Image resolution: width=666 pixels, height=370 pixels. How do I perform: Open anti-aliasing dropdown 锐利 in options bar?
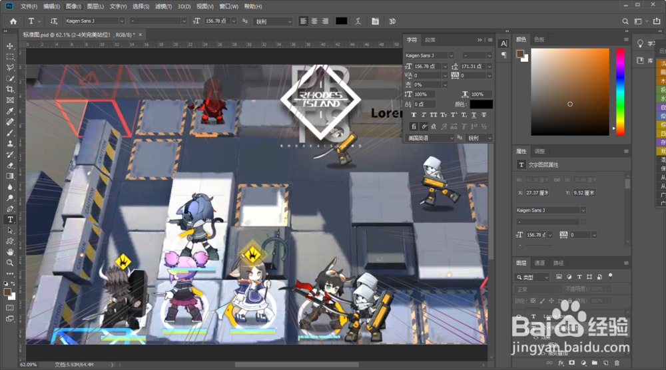(x=274, y=21)
